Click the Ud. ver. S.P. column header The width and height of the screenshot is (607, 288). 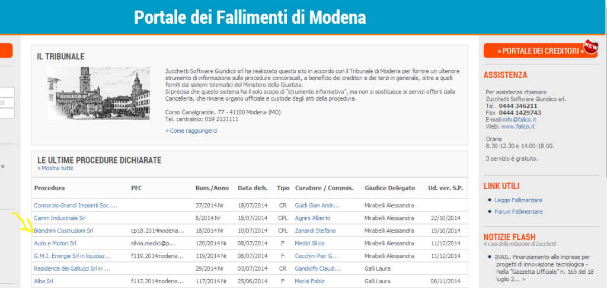[x=446, y=188]
